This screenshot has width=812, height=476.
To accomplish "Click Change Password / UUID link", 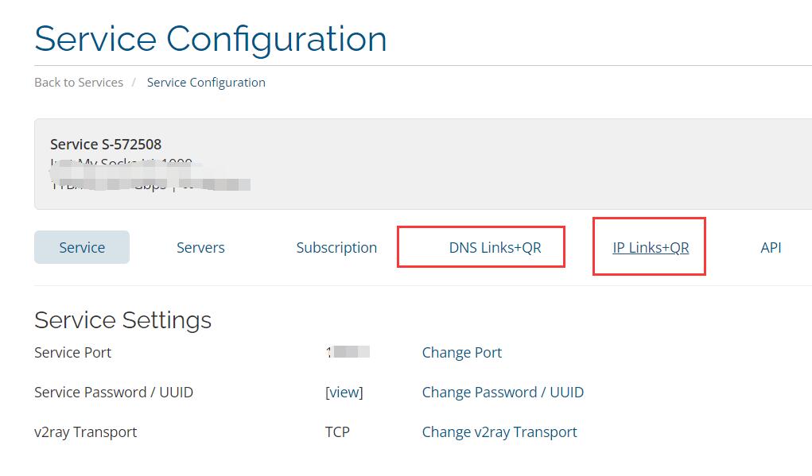I will [x=503, y=392].
